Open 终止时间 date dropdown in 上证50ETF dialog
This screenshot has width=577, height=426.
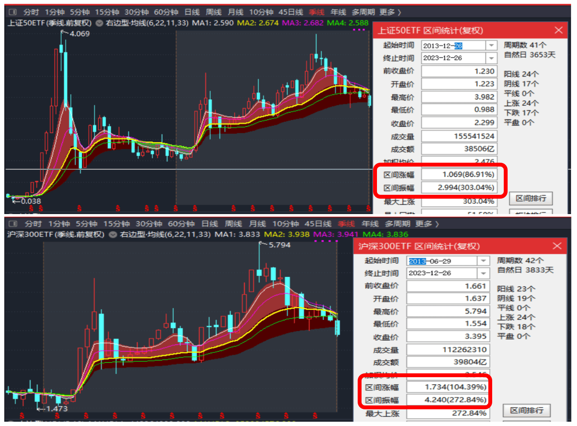(491, 58)
